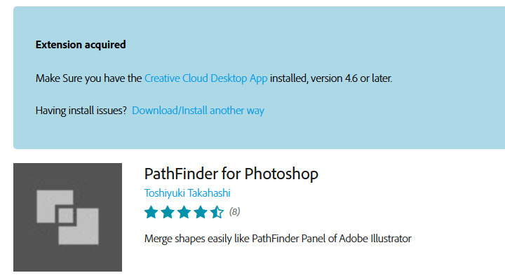Click the Merge shapes easily description text
The width and height of the screenshot is (505, 280).
(277, 239)
